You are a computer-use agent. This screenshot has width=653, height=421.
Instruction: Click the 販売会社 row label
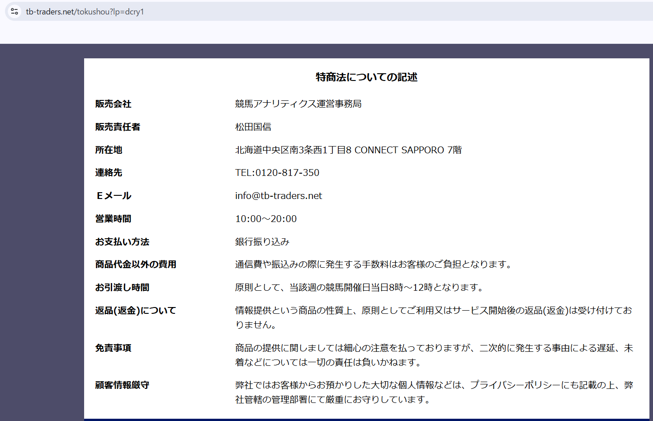coord(113,104)
